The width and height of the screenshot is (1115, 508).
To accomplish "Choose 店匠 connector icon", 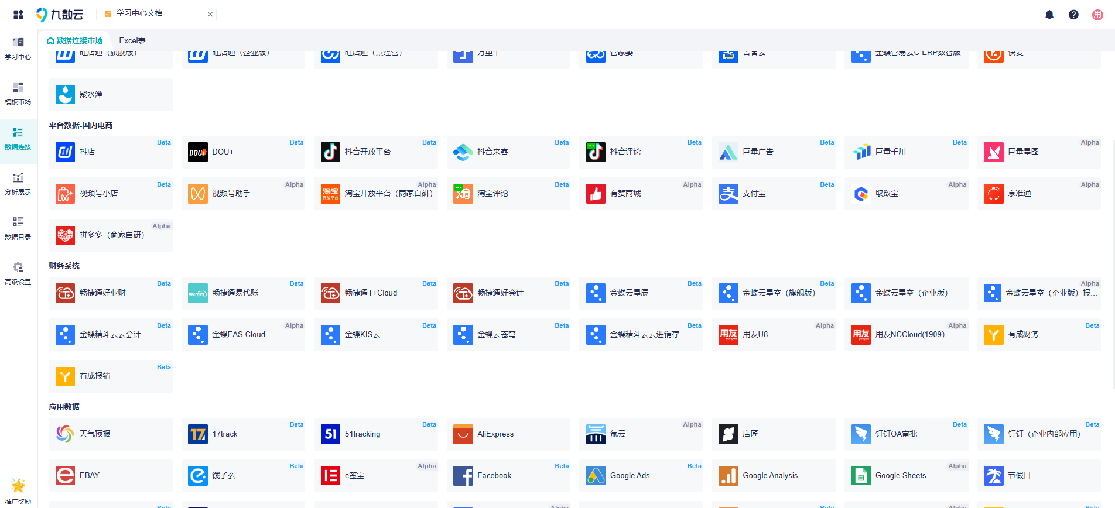I will pyautogui.click(x=728, y=434).
